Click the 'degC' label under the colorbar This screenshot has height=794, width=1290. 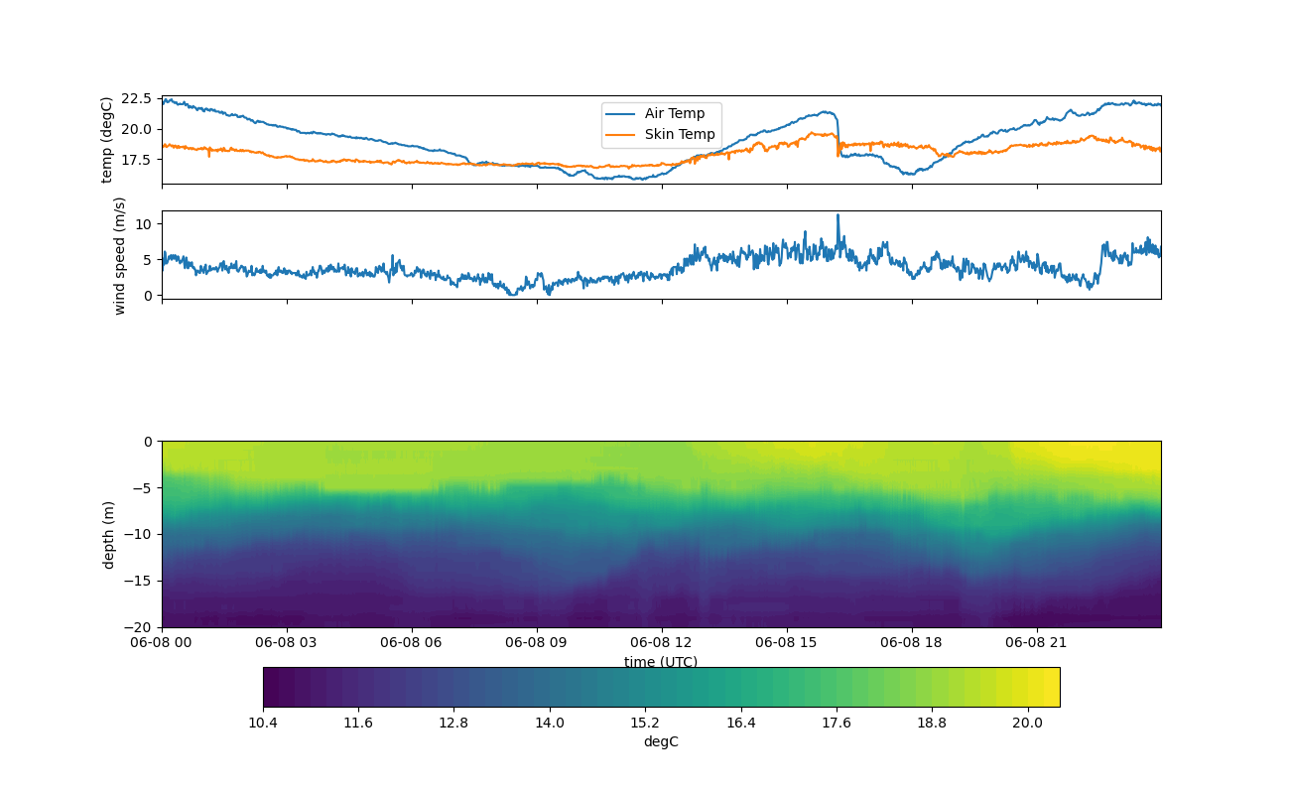[660, 741]
